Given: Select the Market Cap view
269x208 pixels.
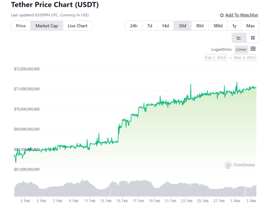Looking at the screenshot, I should 47,26.
